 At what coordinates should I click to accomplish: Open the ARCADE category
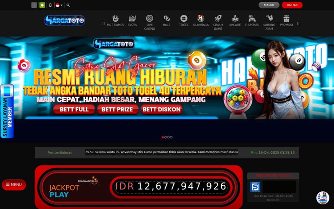235,21
